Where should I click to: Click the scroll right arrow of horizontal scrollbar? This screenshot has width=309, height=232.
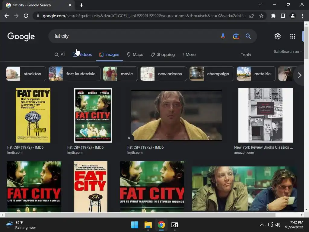tap(301, 215)
